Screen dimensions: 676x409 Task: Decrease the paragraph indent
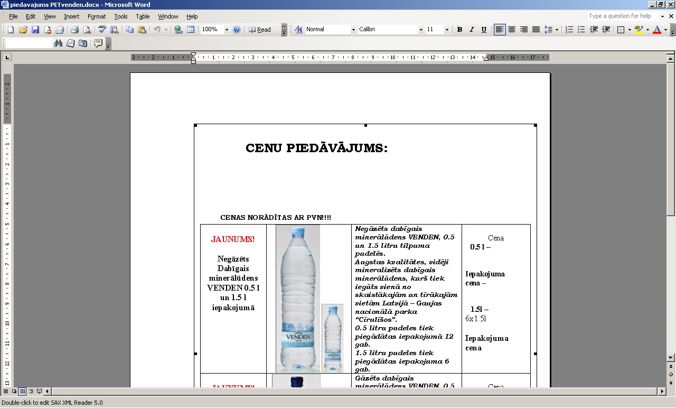593,30
